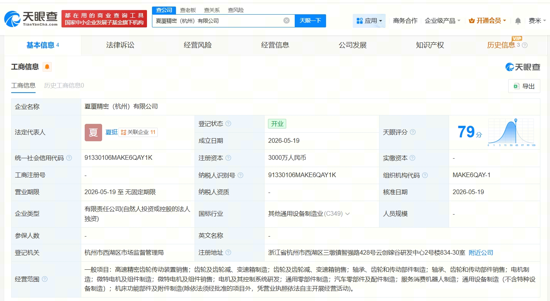This screenshot has width=550, height=301.
Task: Select the 查风险 search tab
Action: tap(236, 10)
